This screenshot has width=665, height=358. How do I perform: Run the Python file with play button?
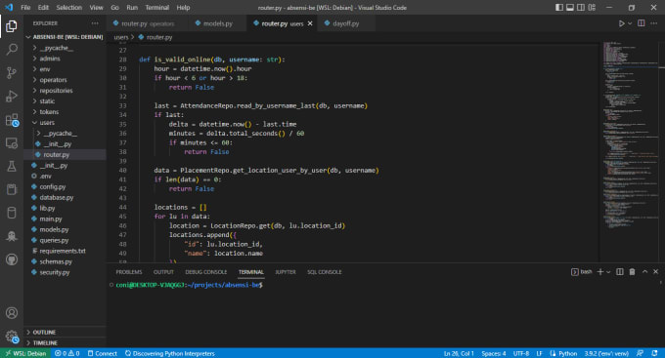[621, 23]
